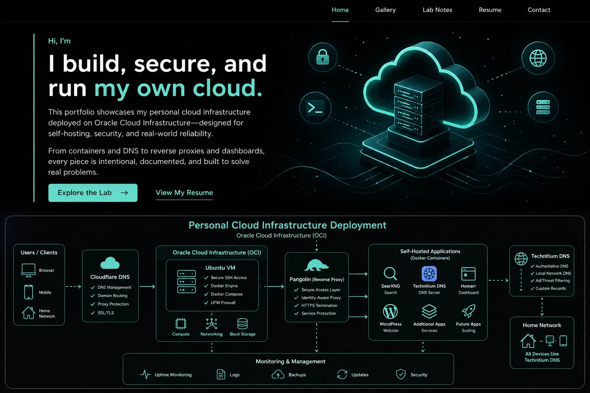
Task: Click the Docker Compose label
Action: 227,294
